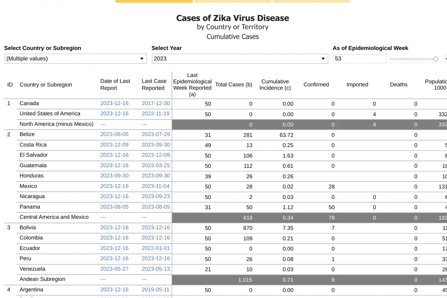Click Mexico's last case reported 2023-11-04
This screenshot has height=298, width=447.
[155, 186]
